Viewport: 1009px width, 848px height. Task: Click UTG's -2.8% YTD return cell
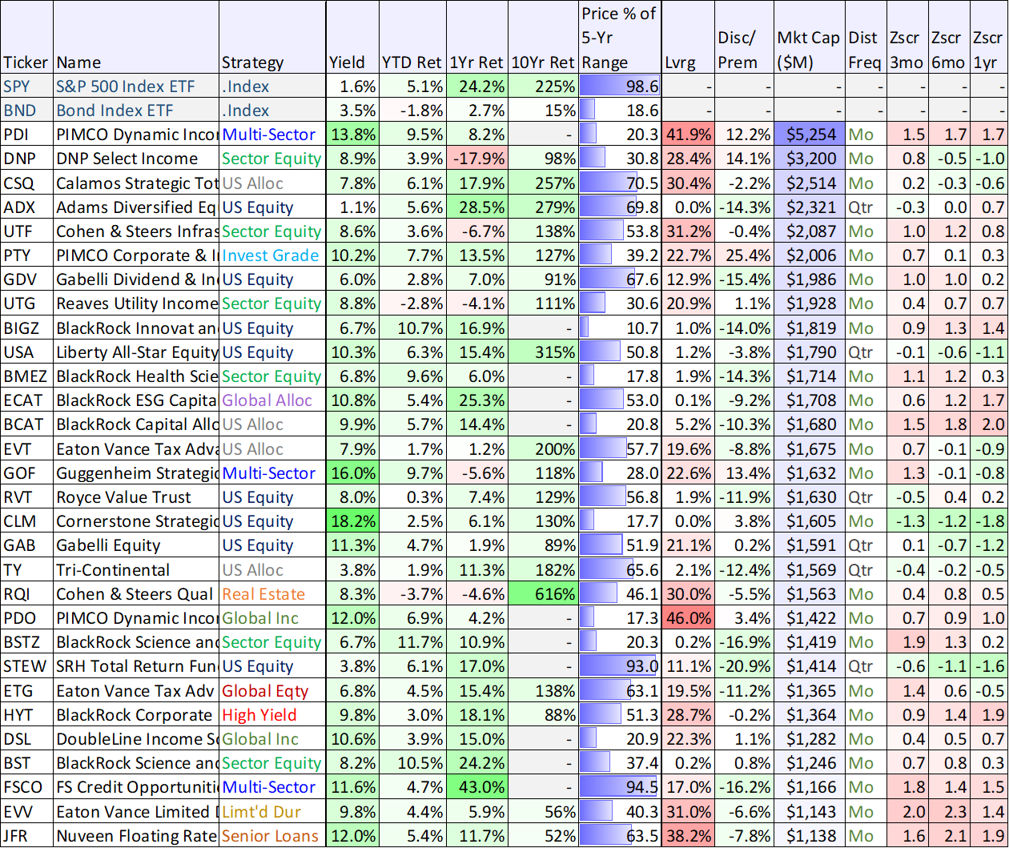click(412, 303)
